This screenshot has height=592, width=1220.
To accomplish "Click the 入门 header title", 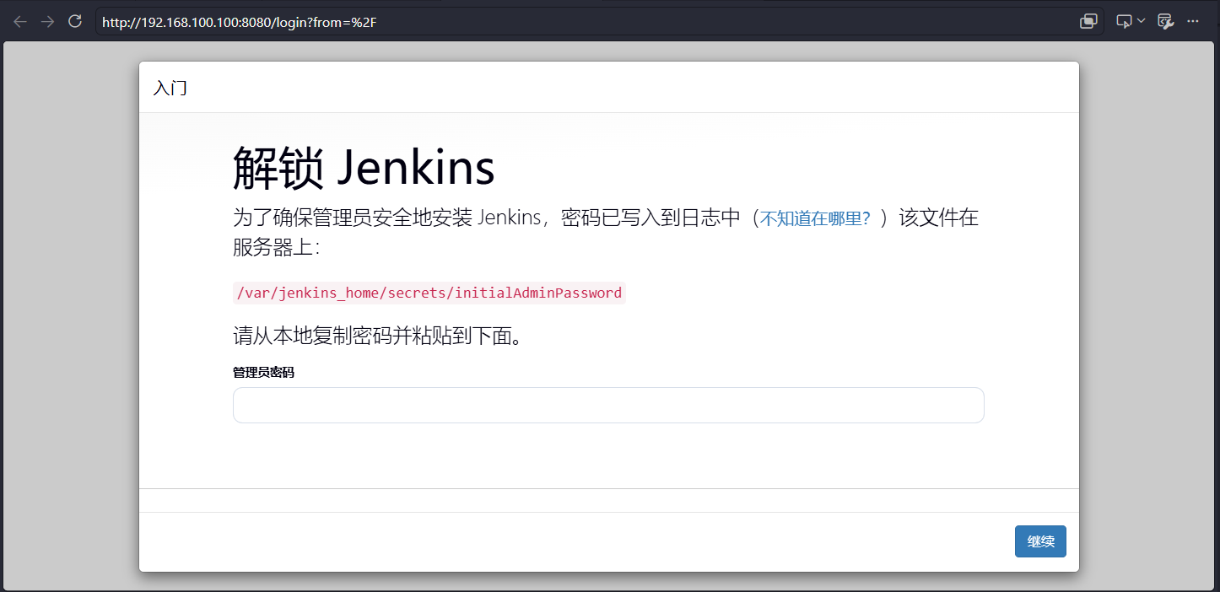I will click(x=170, y=88).
